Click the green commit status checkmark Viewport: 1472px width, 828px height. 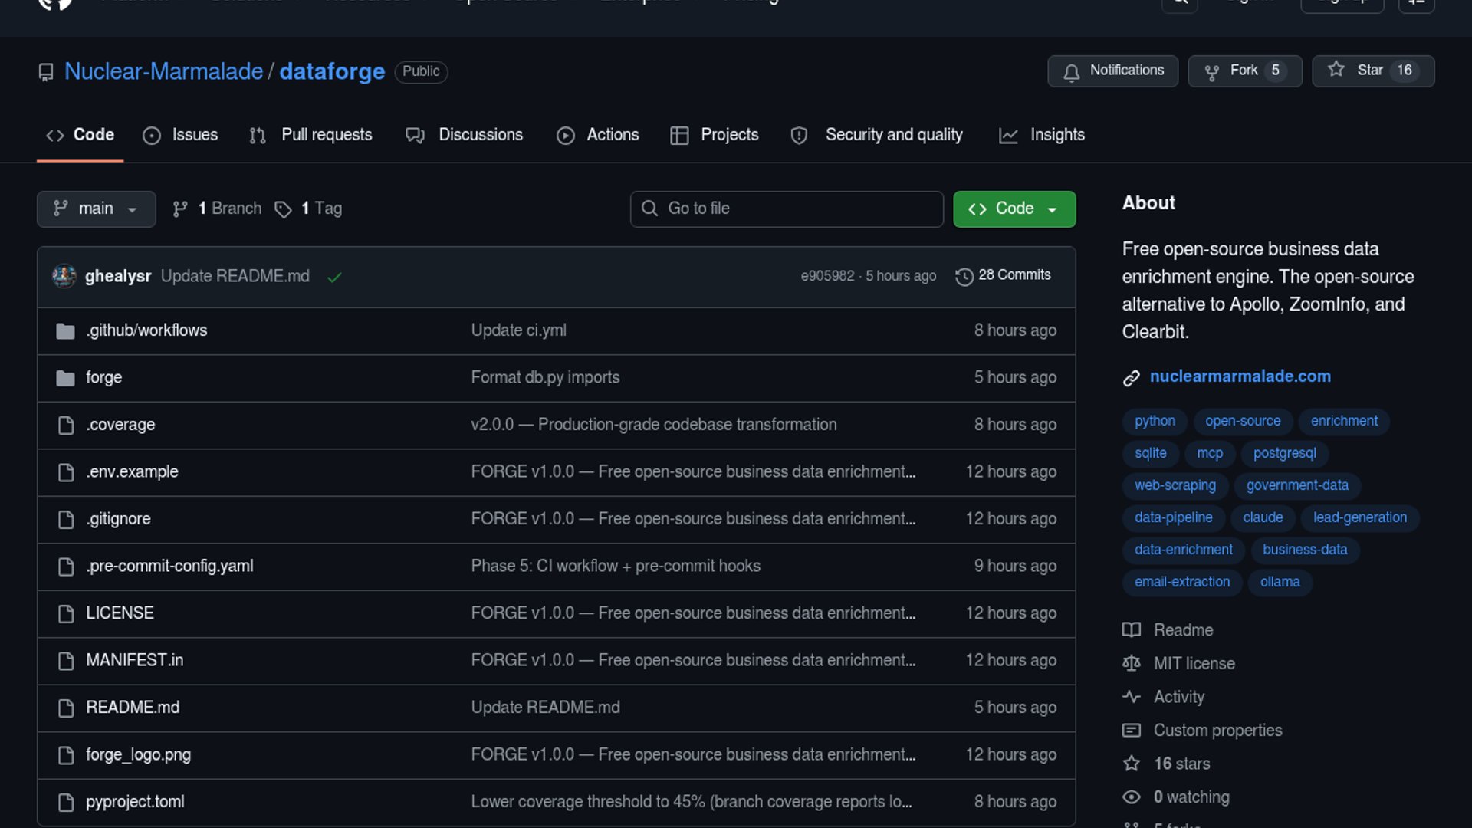334,277
